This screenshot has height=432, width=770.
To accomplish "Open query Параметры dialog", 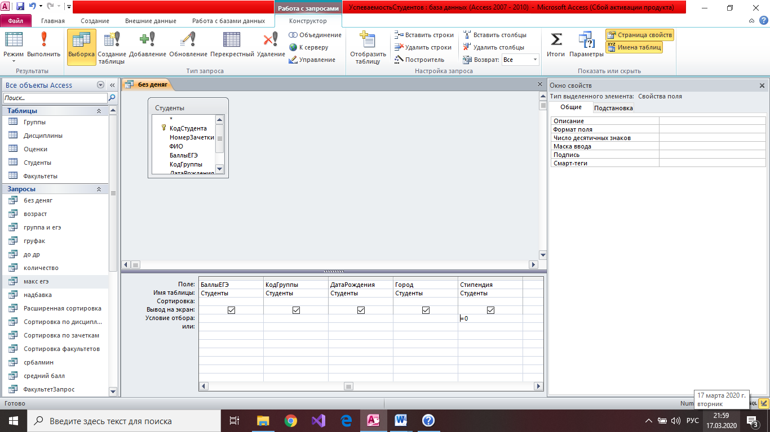I will pyautogui.click(x=586, y=45).
